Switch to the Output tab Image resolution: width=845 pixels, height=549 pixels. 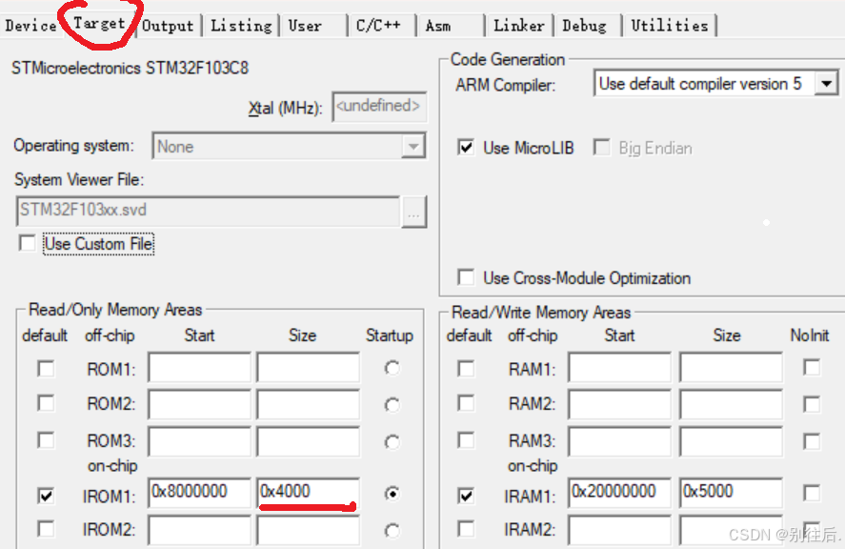click(168, 26)
